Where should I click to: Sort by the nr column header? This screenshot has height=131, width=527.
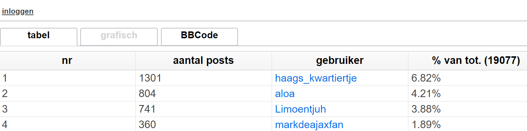[x=68, y=61]
